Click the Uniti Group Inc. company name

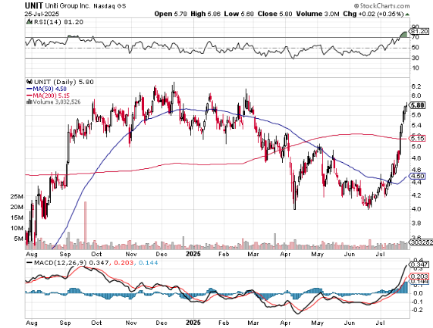67,6
